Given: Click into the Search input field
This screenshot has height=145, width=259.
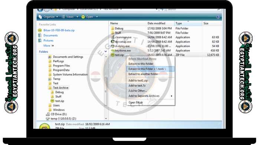Looking at the screenshot, I should coord(191,10).
